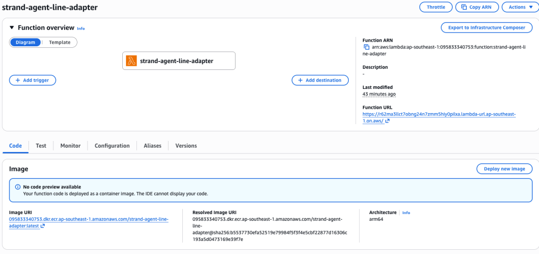
Task: Click the 'No code preview available' heading
Action: point(52,187)
